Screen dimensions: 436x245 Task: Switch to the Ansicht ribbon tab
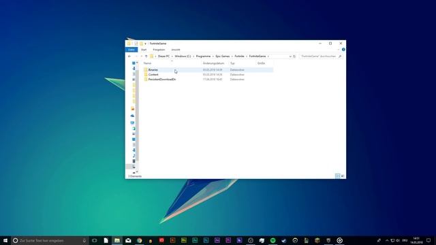pyautogui.click(x=176, y=50)
